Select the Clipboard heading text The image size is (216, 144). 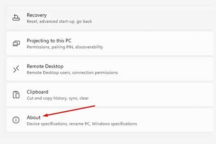(x=37, y=92)
